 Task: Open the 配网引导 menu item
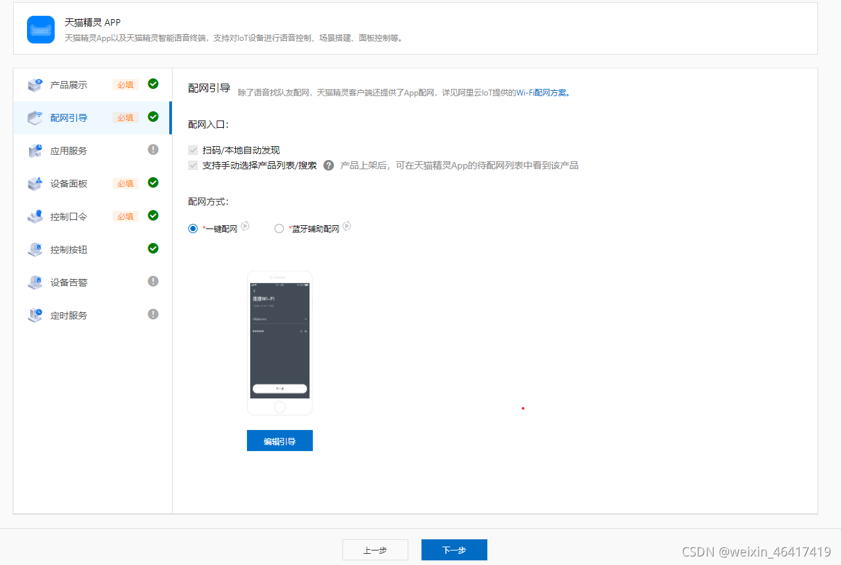point(92,118)
